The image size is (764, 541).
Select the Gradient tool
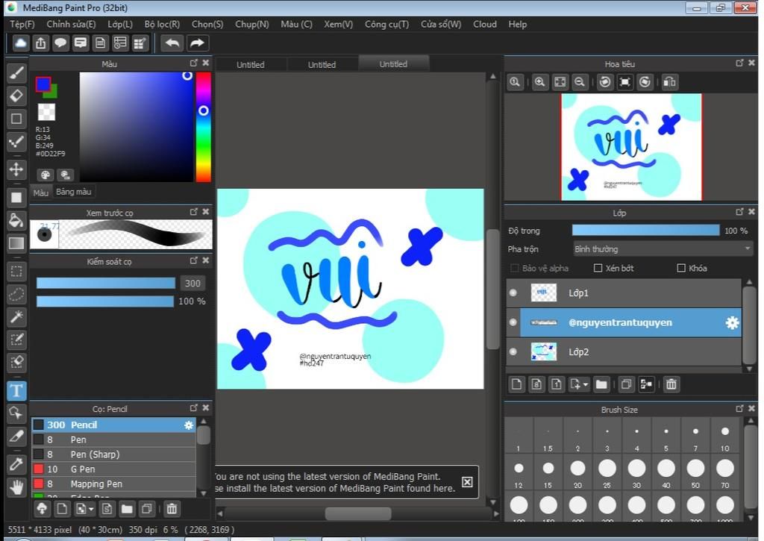coord(16,243)
